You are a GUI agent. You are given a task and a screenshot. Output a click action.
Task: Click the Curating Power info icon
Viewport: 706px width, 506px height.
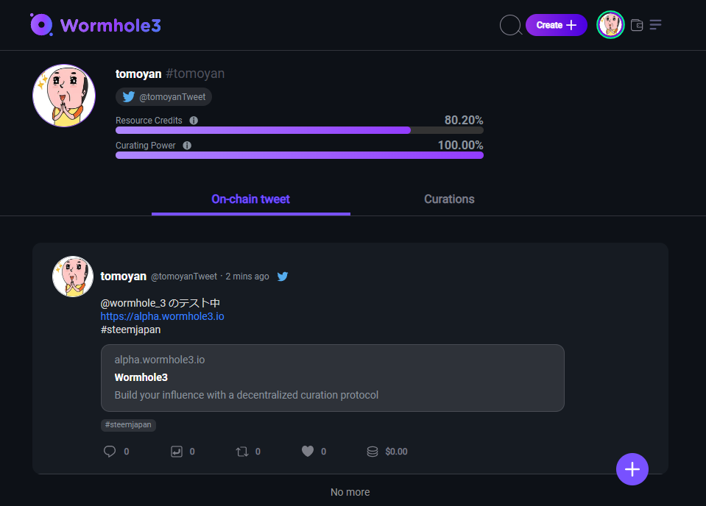pyautogui.click(x=187, y=146)
